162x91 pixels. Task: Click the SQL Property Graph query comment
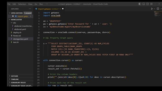click(x=58, y=38)
